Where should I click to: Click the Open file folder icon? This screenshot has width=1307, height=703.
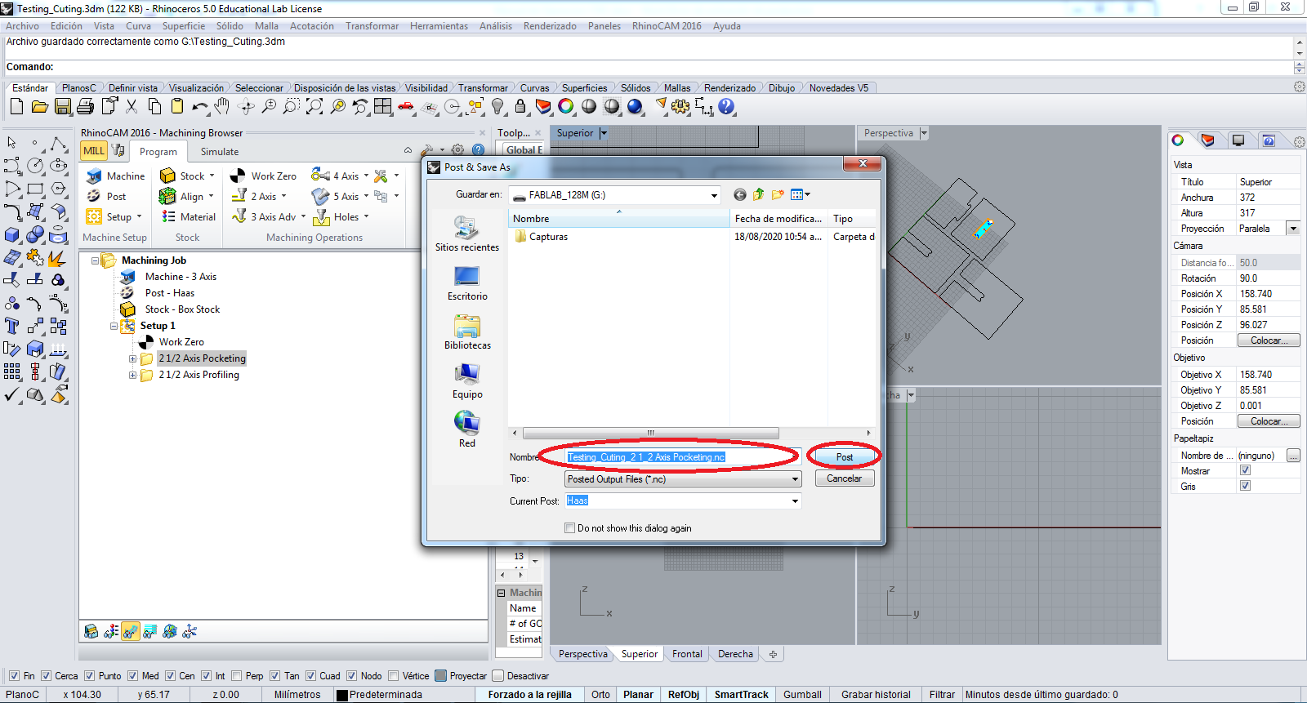[x=39, y=106]
